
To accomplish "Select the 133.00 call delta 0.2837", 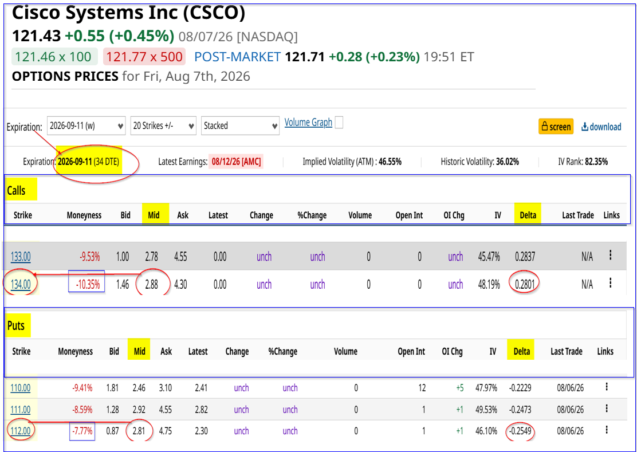I will point(525,257).
